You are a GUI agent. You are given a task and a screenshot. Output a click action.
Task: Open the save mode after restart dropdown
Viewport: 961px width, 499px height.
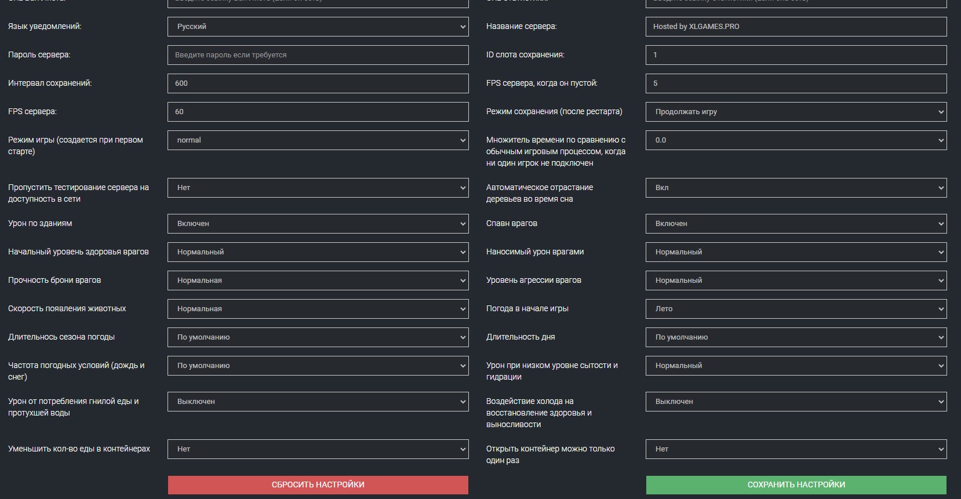[x=796, y=112]
